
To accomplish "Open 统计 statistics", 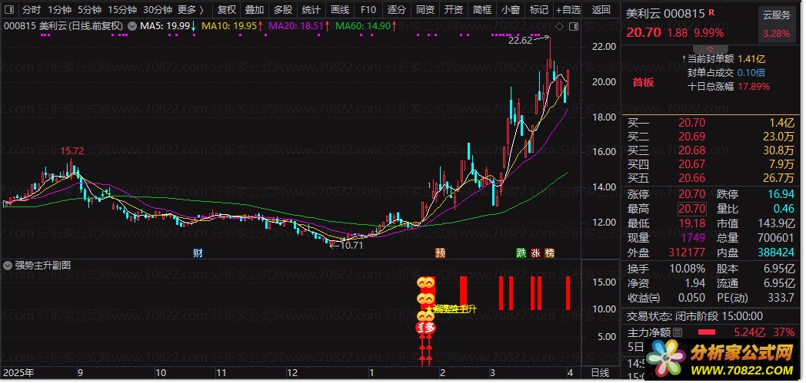I will [311, 10].
